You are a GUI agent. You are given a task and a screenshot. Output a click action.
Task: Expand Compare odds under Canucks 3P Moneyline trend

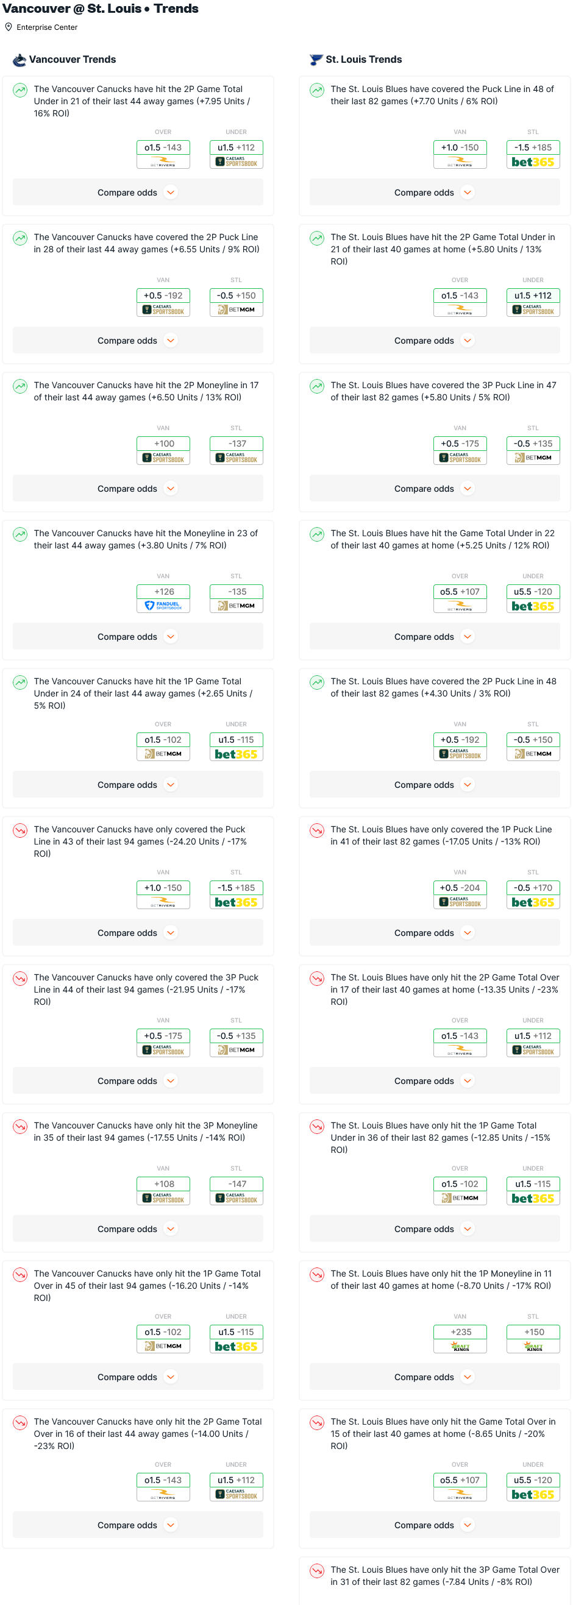coord(138,1228)
